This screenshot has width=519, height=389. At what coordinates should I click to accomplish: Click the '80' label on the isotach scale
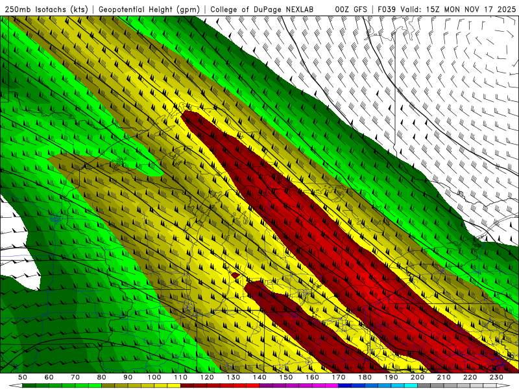click(102, 377)
